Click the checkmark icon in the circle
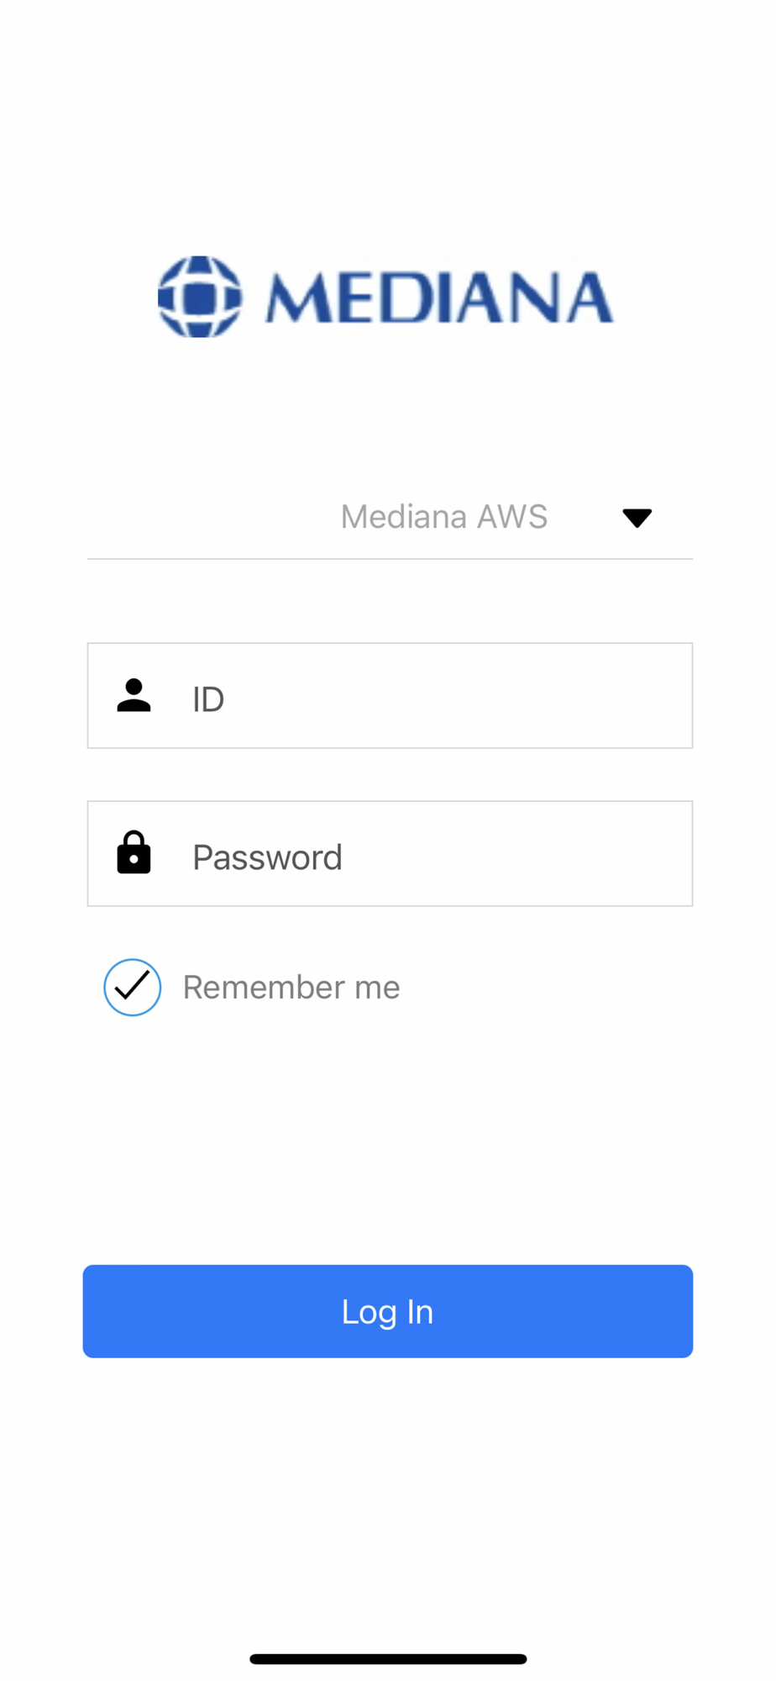 click(132, 987)
